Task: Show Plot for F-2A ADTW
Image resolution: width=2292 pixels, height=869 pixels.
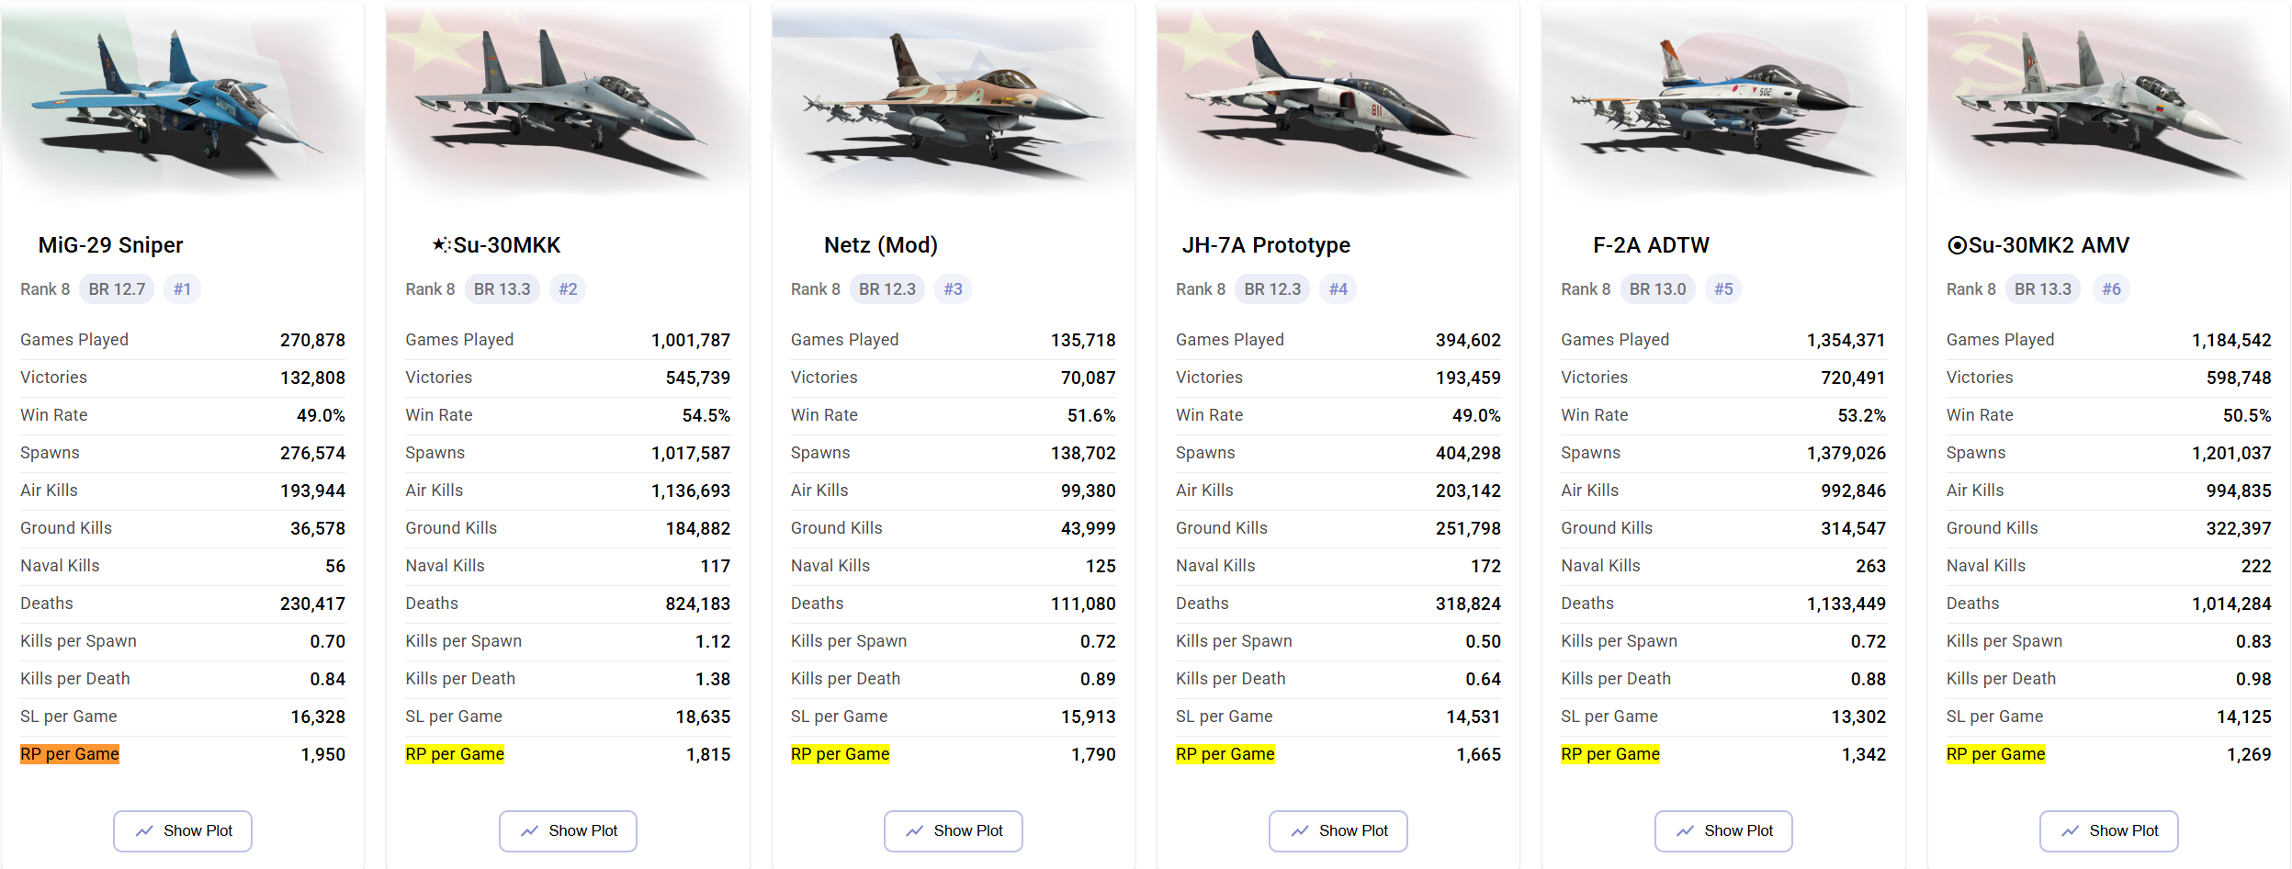Action: [1723, 830]
